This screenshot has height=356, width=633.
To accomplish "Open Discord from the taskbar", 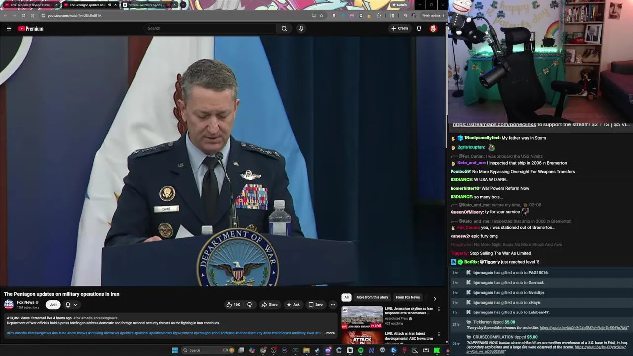I will [x=328, y=350].
